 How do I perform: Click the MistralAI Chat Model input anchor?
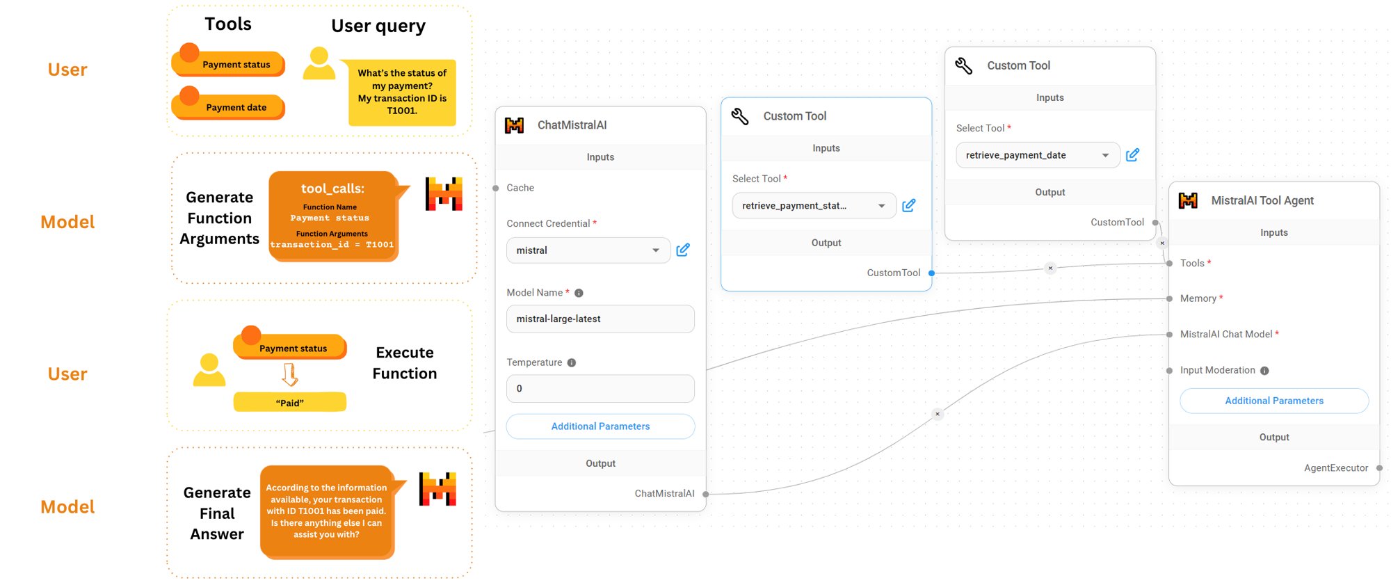[1169, 335]
